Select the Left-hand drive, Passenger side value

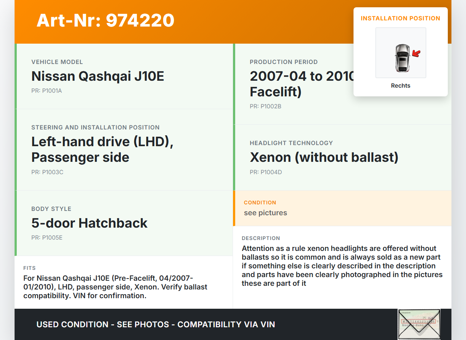tap(102, 149)
